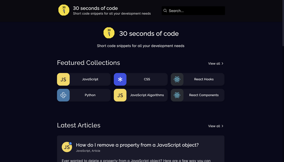This screenshot has height=162, width=284.
Task: Open View all for Latest Articles
Action: click(216, 126)
